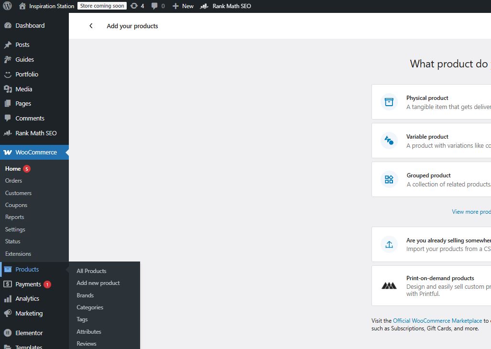The width and height of the screenshot is (491, 349).
Task: Open the Inspiration Station home icon
Action: point(22,6)
